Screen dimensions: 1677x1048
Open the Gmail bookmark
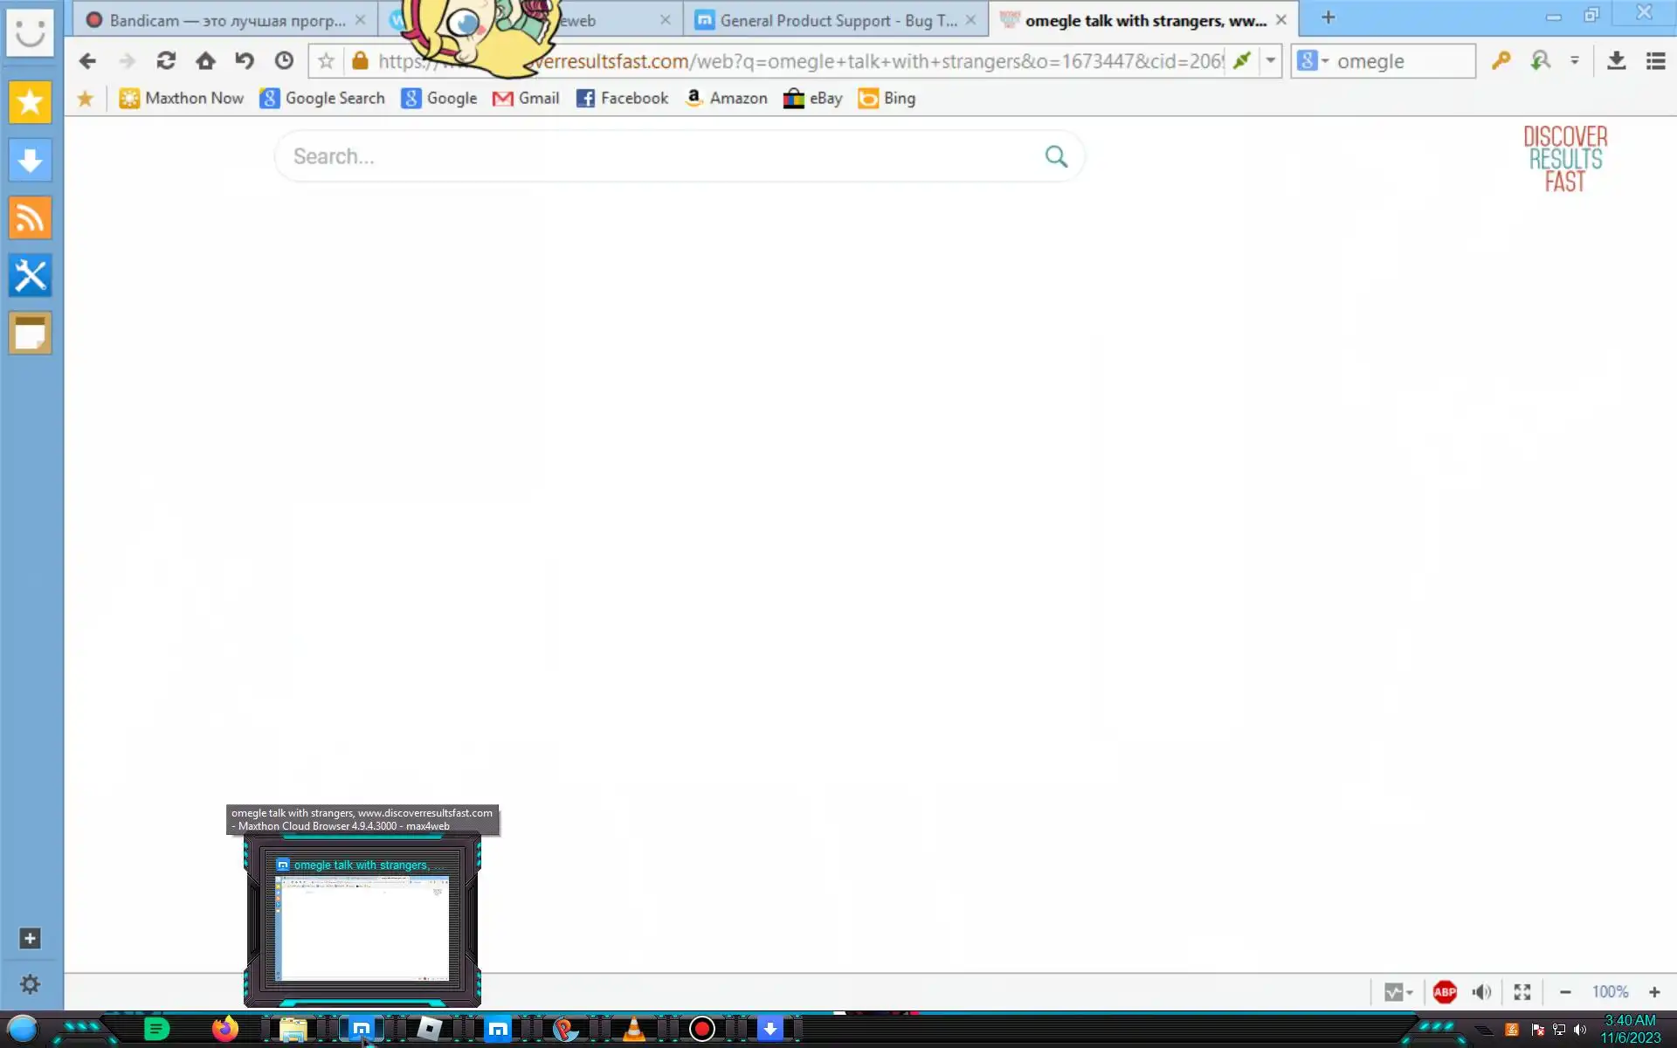pos(526,99)
